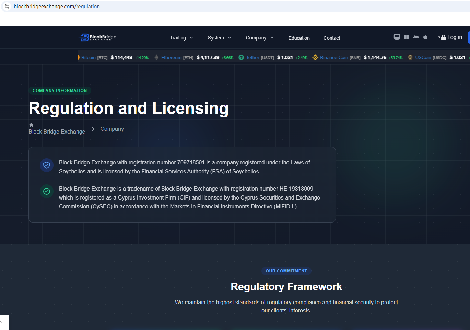
Task: Click the USCoin icon in ticker
Action: point(410,58)
